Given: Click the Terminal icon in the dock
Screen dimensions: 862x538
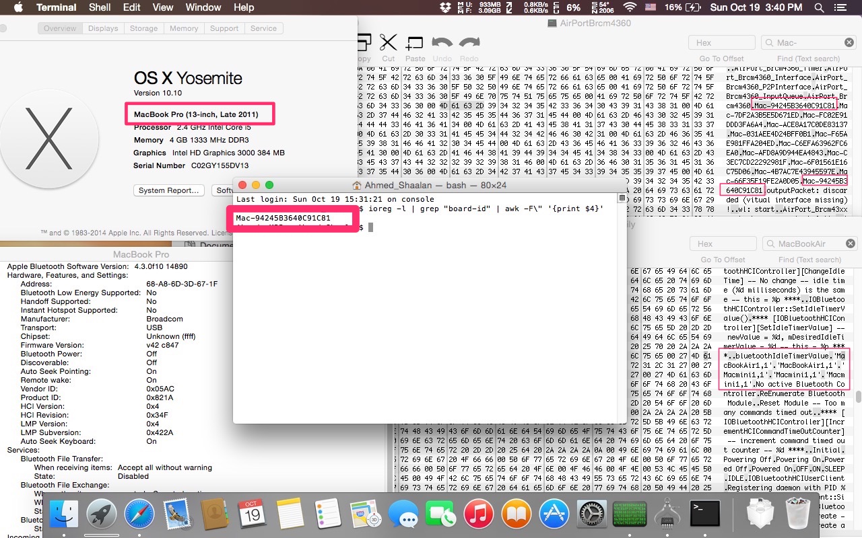Looking at the screenshot, I should [x=706, y=515].
